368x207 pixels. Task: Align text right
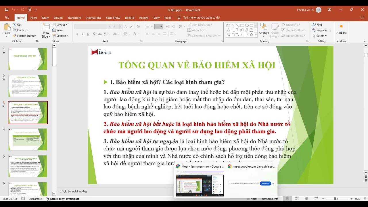(x=160, y=34)
